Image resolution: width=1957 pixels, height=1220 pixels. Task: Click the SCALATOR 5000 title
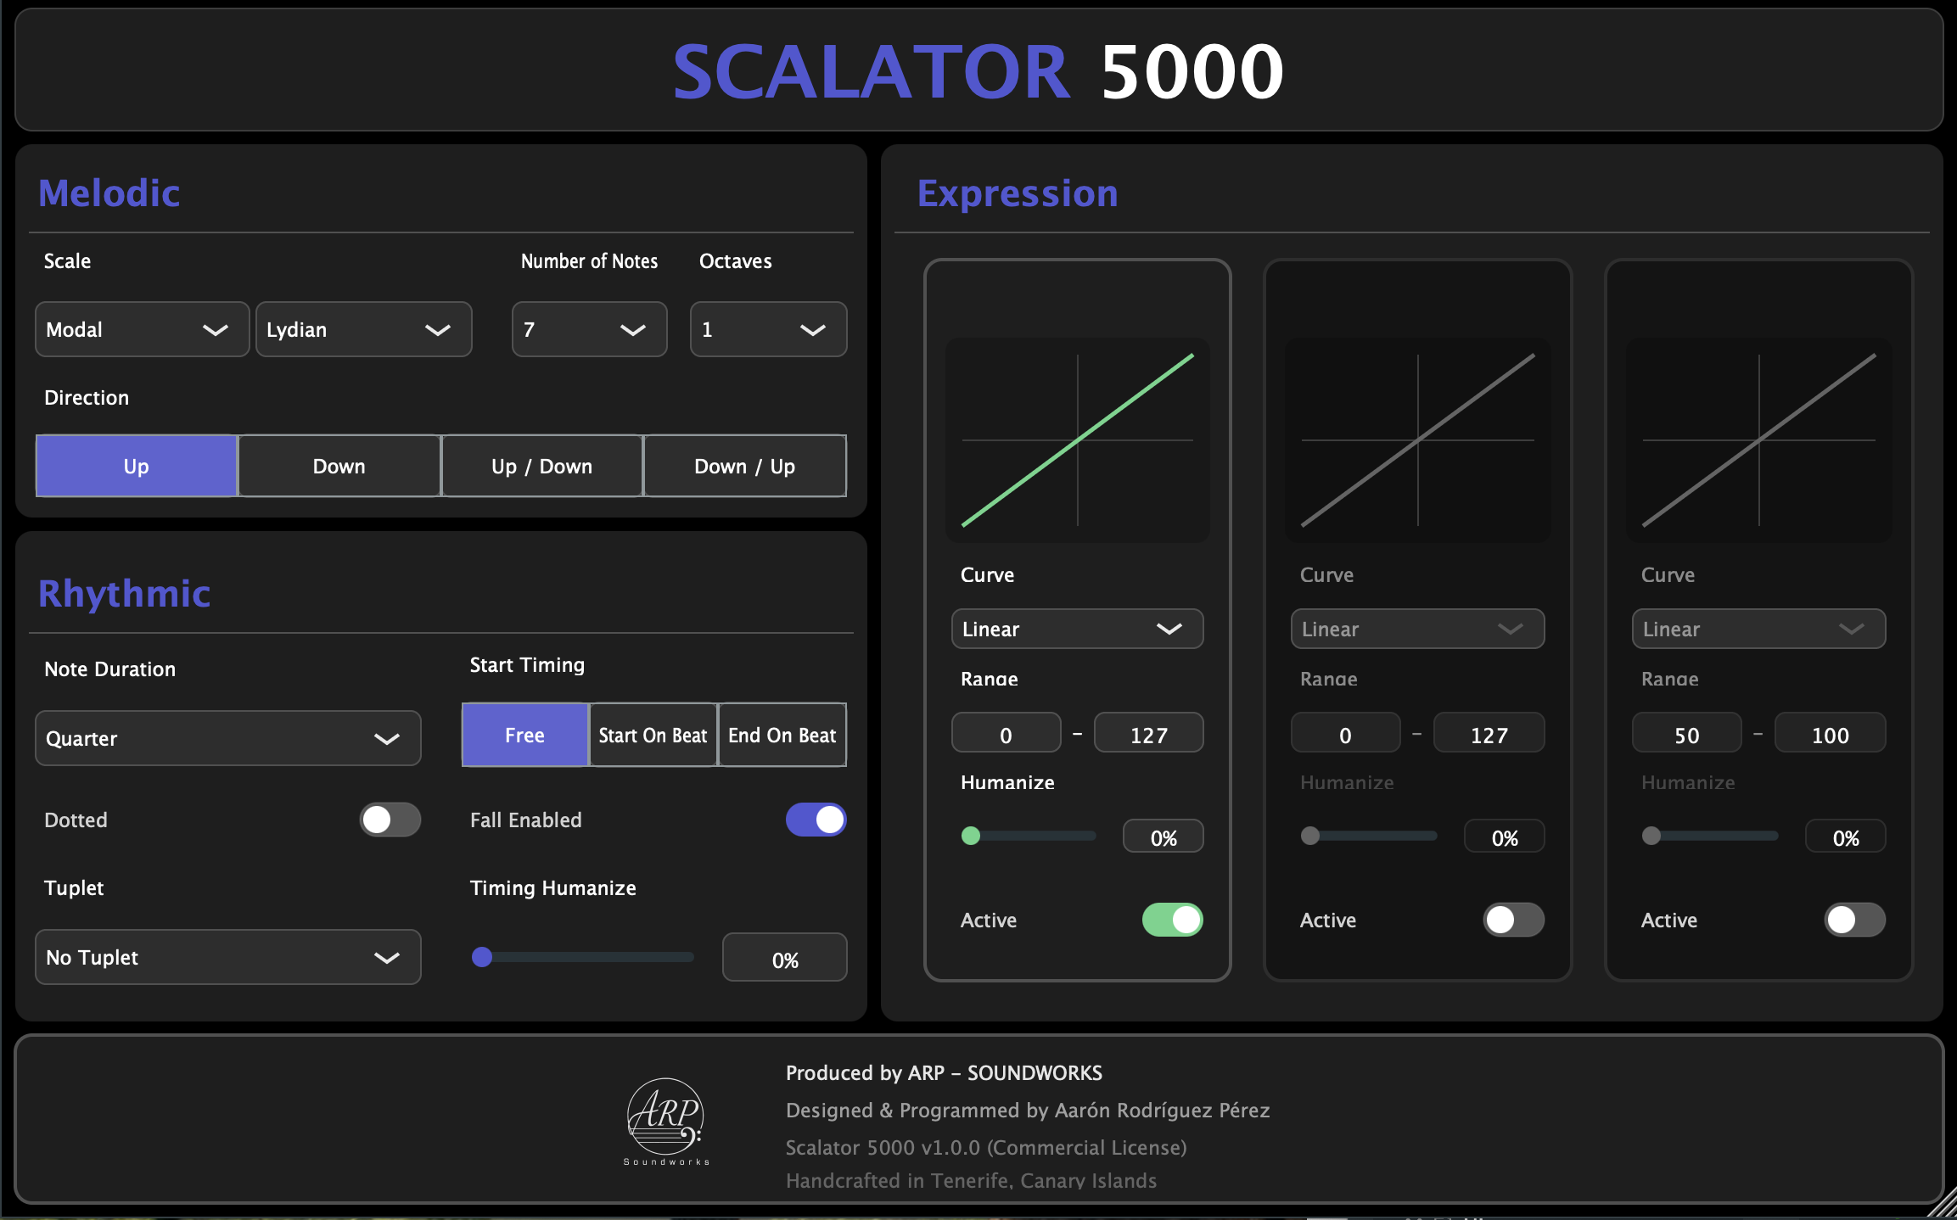pos(978,71)
